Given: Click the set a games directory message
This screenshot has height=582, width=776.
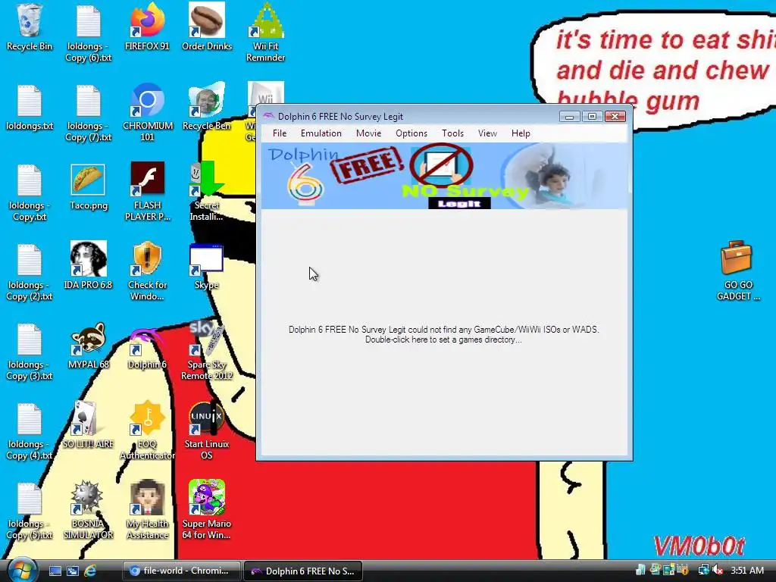Looking at the screenshot, I should (x=444, y=334).
